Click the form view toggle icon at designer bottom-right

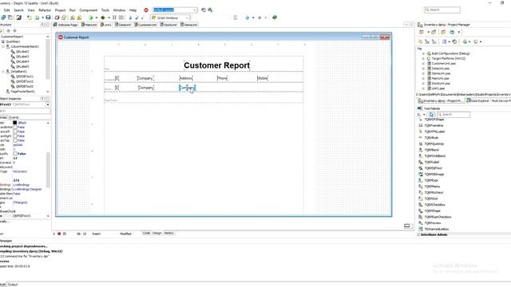click(407, 226)
